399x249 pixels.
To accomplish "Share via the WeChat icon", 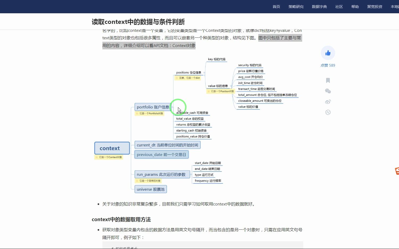I will coord(328,91).
